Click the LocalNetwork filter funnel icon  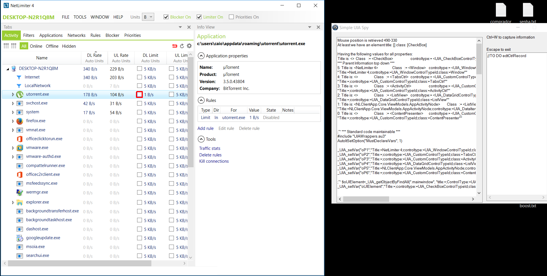click(x=19, y=86)
